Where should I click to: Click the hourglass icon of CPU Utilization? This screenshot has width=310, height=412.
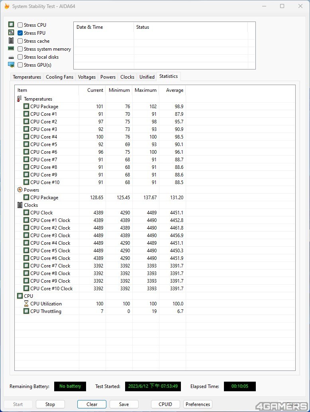pos(26,303)
